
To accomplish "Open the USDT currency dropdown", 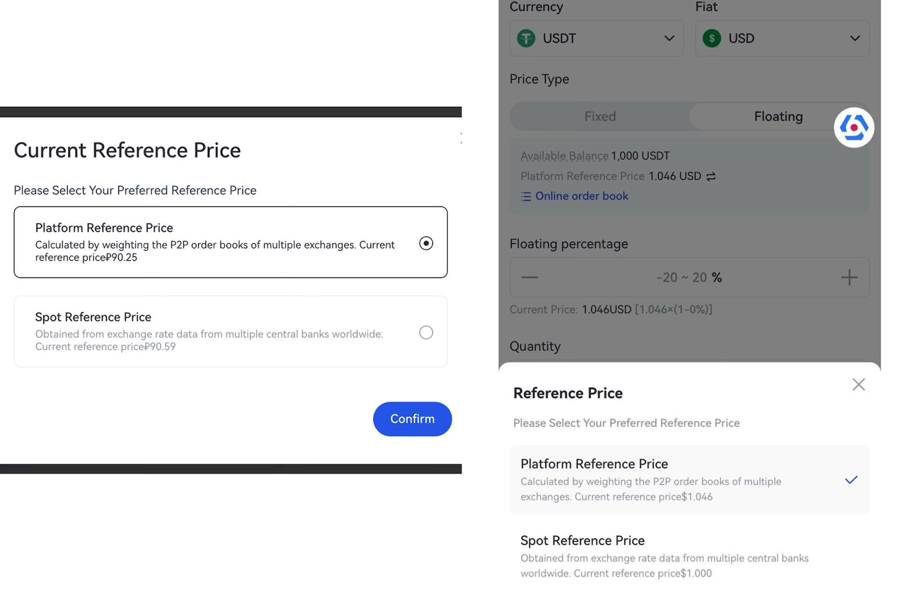I will click(x=596, y=39).
